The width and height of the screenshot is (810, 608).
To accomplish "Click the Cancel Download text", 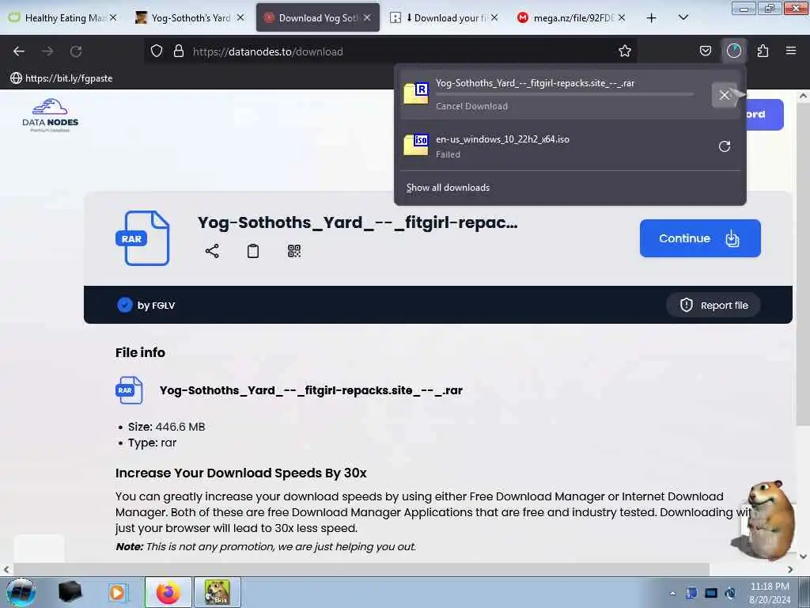I will [471, 106].
